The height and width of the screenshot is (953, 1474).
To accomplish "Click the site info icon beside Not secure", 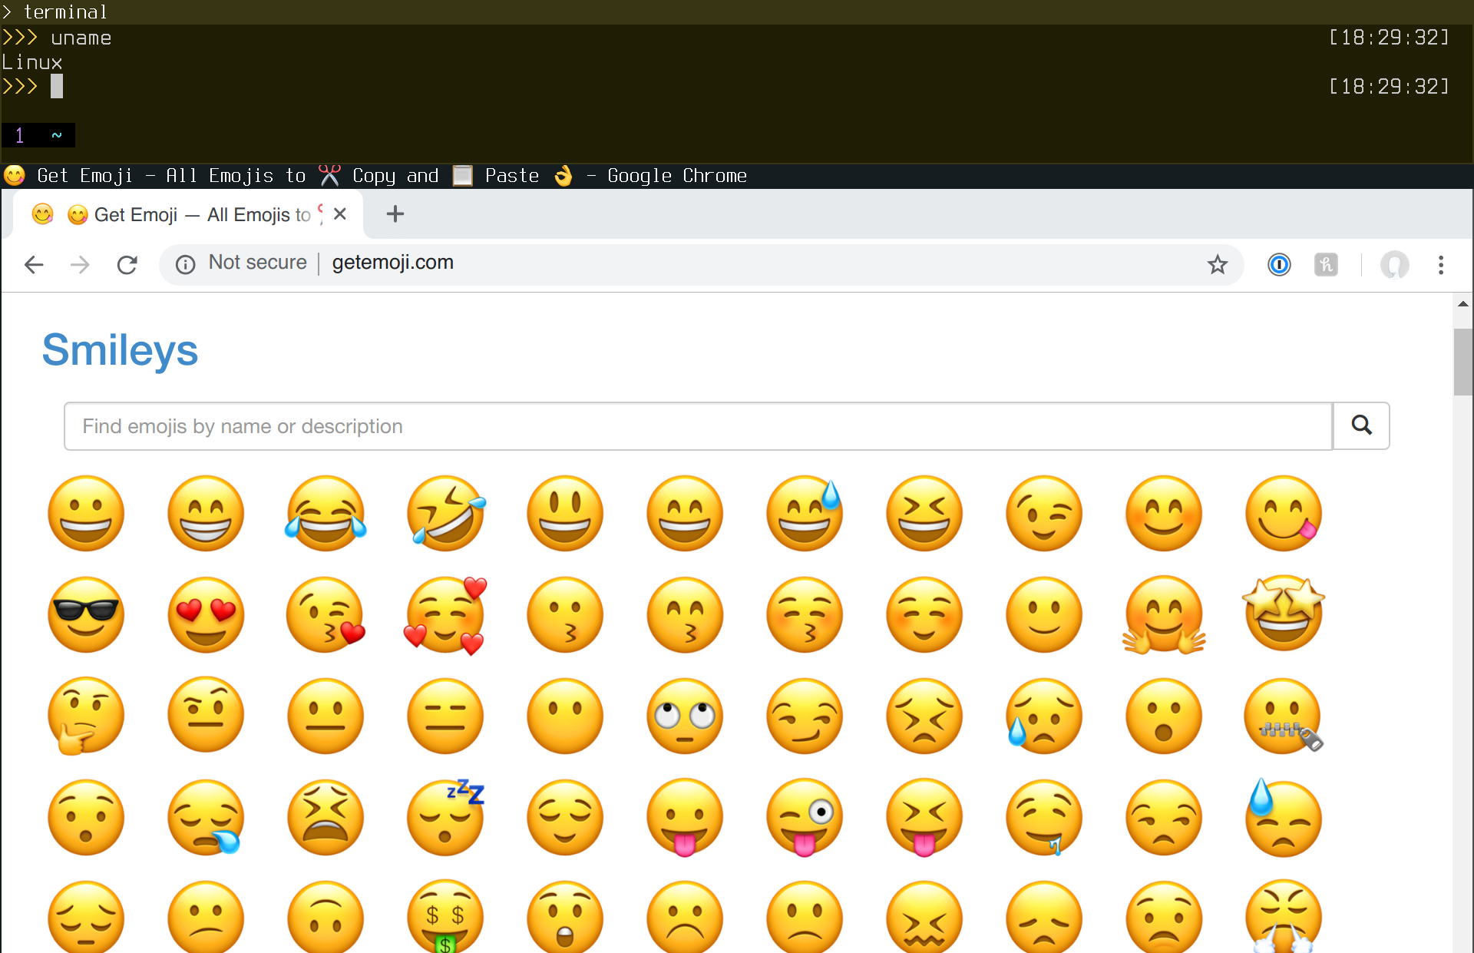I will pyautogui.click(x=185, y=265).
